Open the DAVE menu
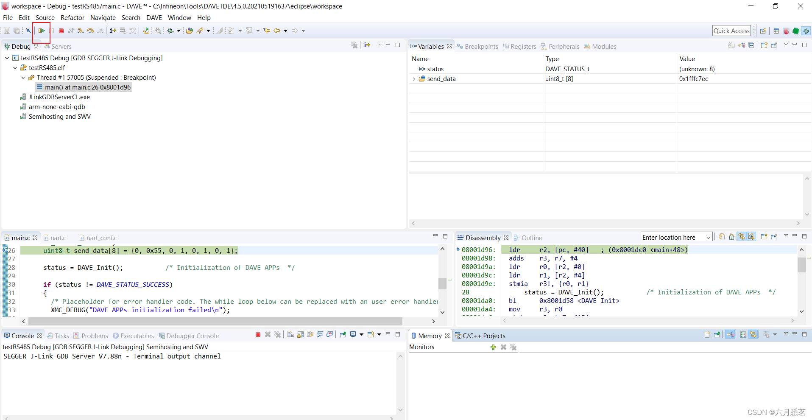The width and height of the screenshot is (812, 420). [x=154, y=18]
